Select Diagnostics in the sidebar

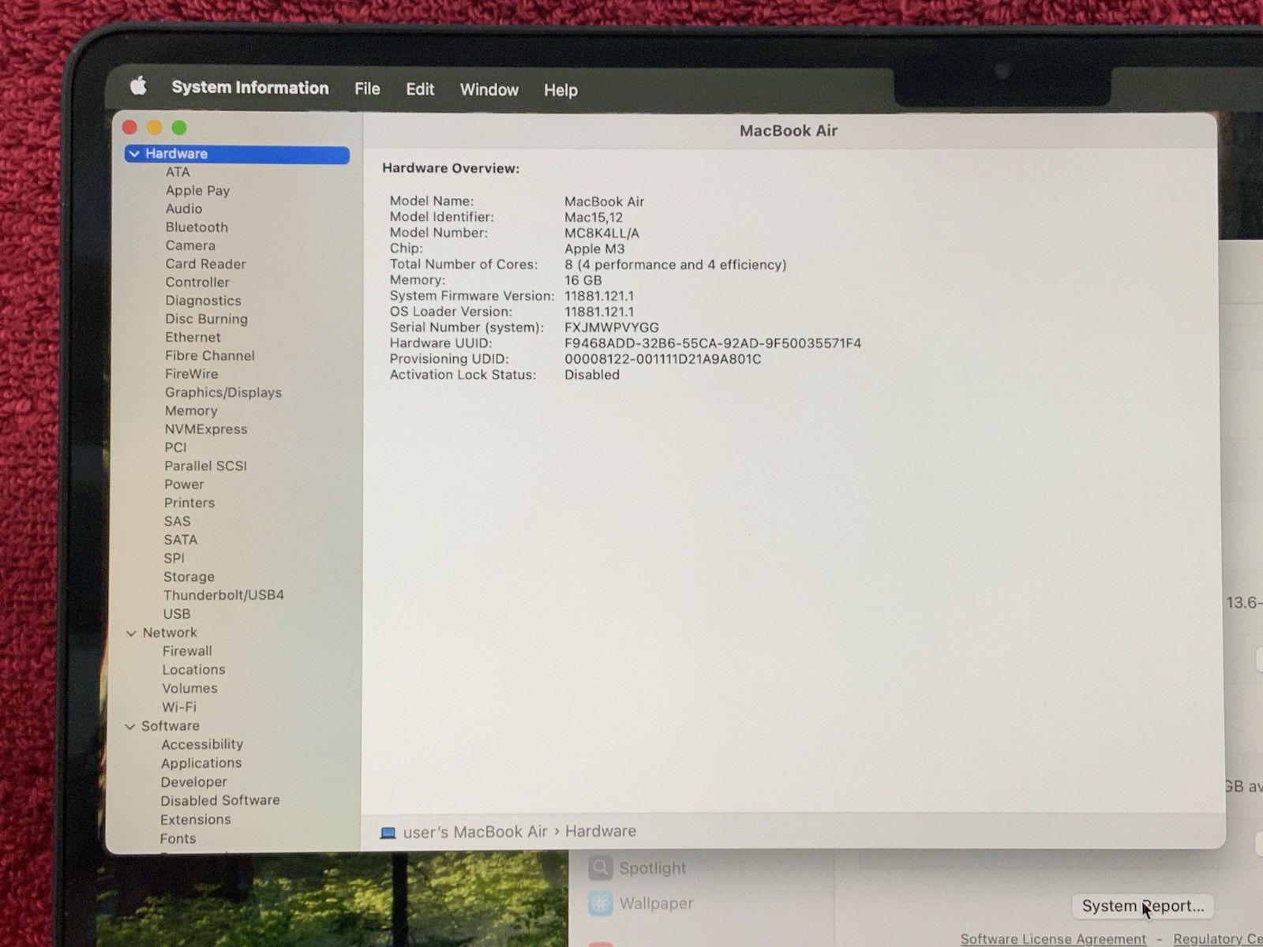point(203,301)
